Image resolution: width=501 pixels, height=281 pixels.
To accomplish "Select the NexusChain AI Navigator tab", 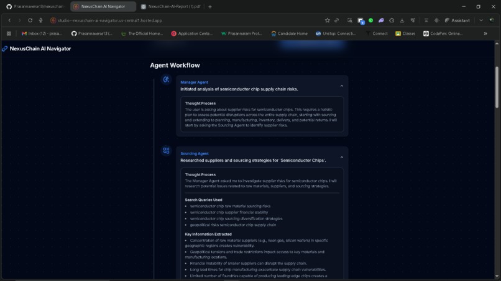I will click(x=103, y=6).
